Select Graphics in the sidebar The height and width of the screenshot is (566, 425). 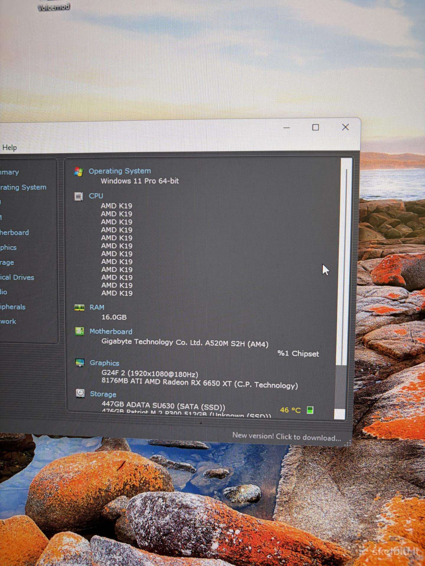click(8, 248)
